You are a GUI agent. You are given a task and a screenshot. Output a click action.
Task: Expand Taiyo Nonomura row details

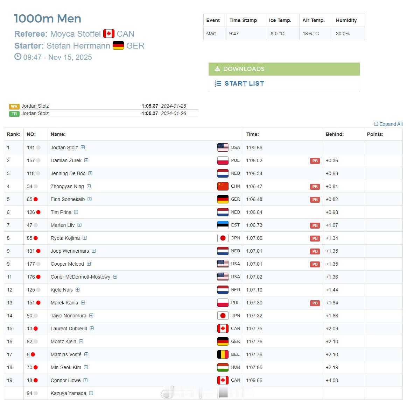point(91,315)
